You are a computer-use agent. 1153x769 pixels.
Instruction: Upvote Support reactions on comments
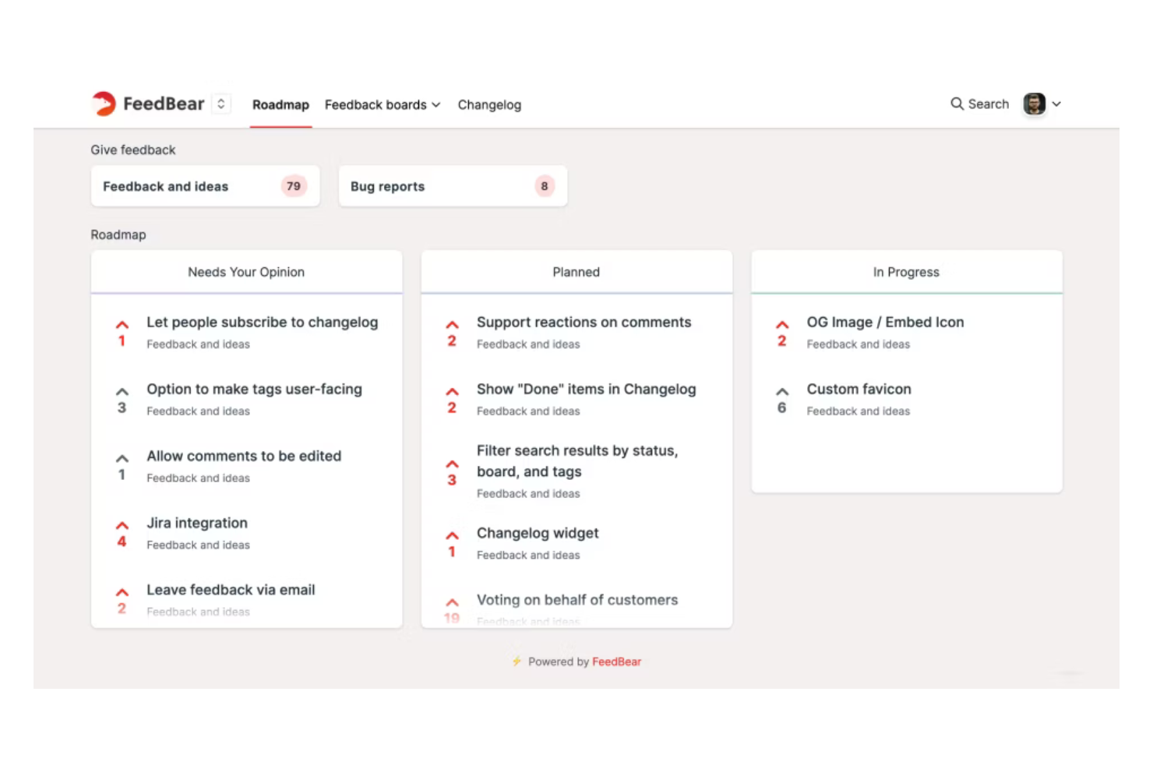click(452, 325)
